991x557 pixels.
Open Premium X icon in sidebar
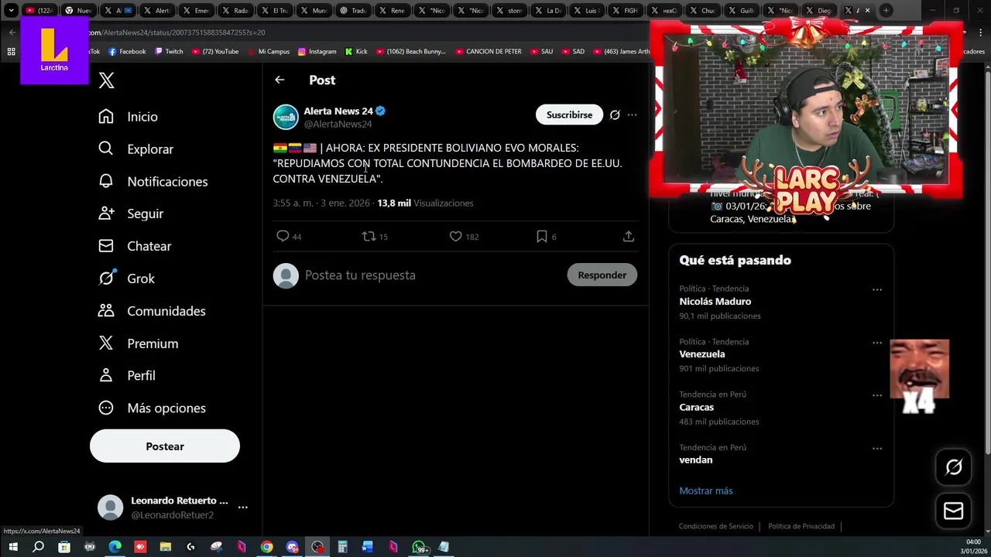point(106,343)
